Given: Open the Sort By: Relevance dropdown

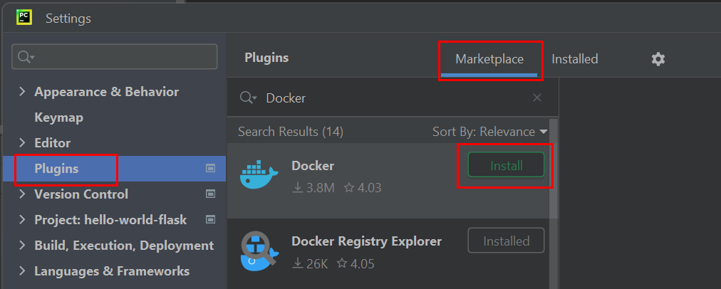Looking at the screenshot, I should pyautogui.click(x=490, y=132).
